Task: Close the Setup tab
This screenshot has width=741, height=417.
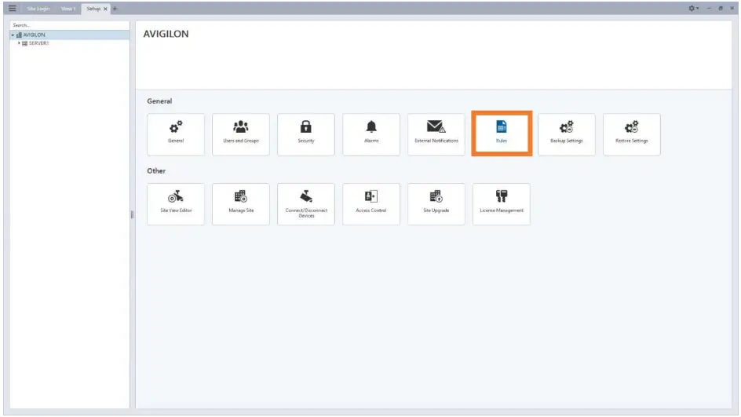Action: pos(105,9)
